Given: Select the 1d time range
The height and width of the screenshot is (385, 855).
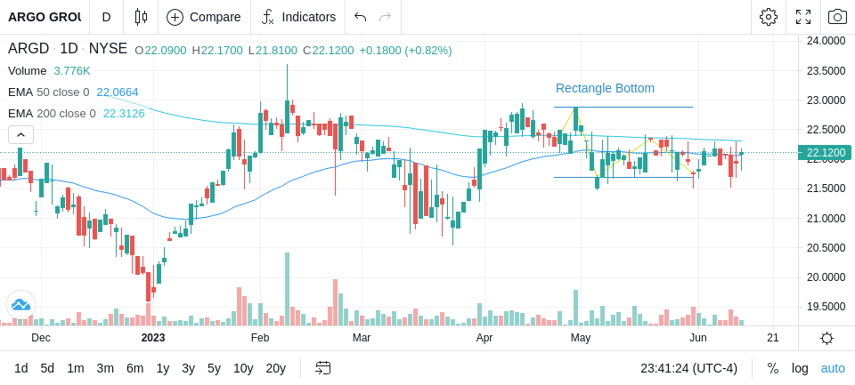Looking at the screenshot, I should [21, 369].
